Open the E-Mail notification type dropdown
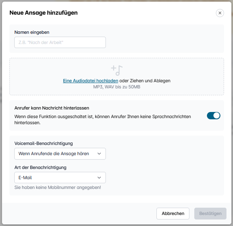This screenshot has width=233, height=226. coord(60,178)
